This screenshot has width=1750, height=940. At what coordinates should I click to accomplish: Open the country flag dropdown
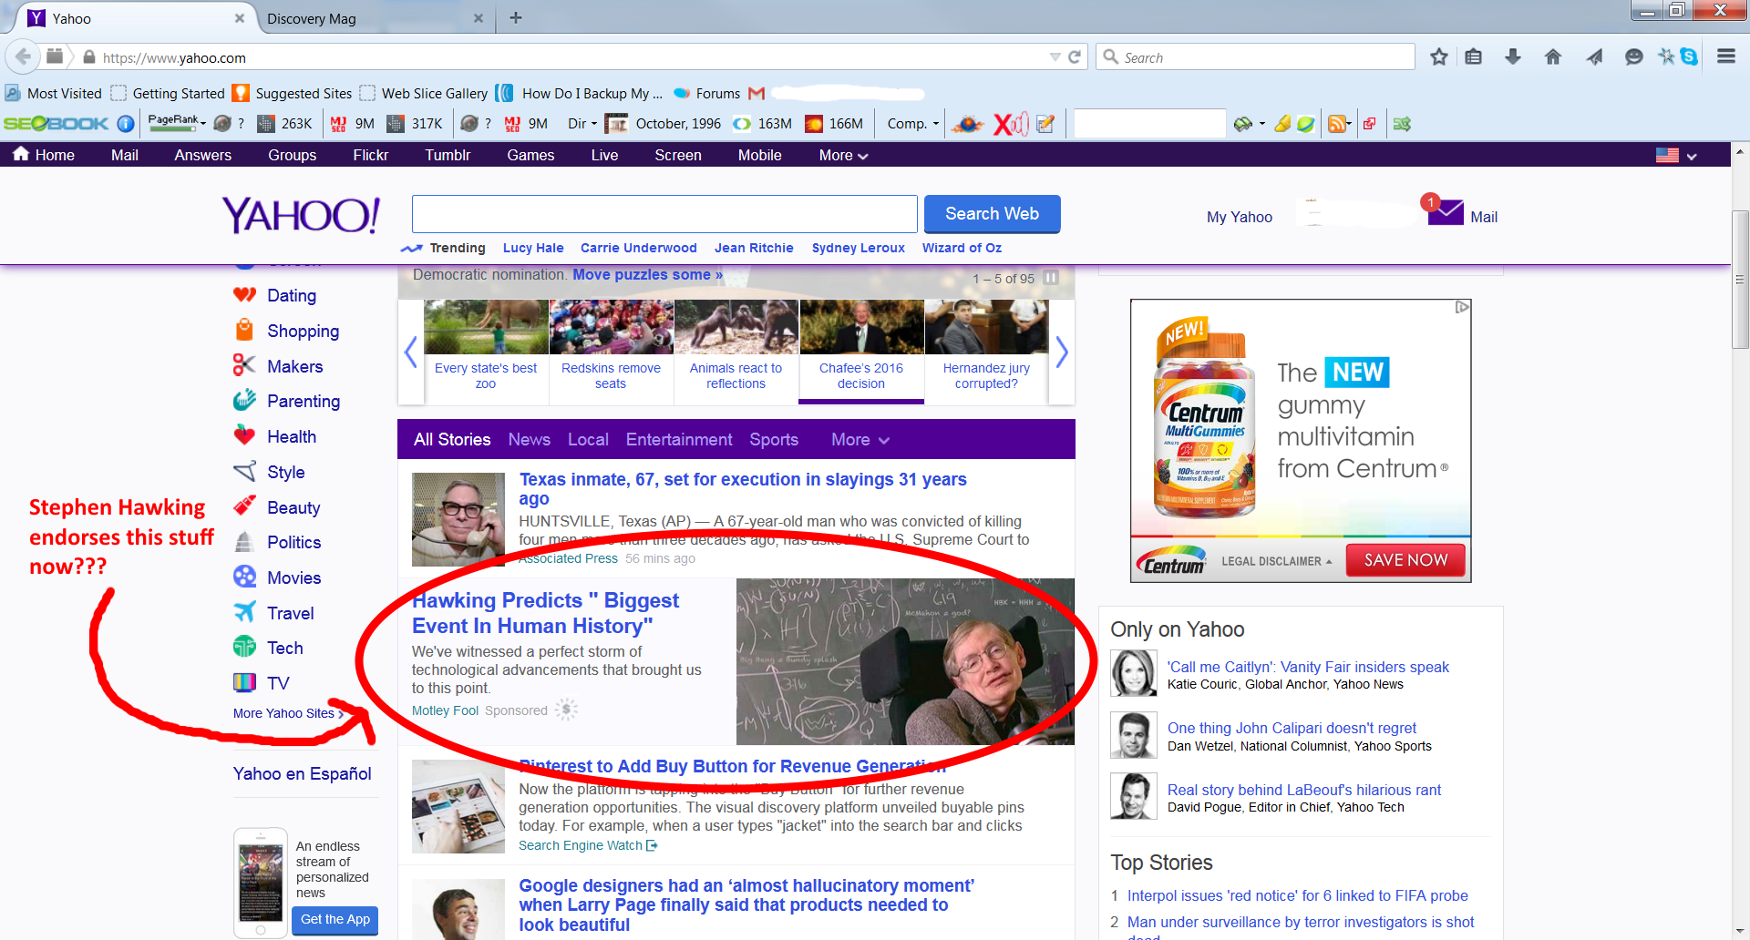1676,156
